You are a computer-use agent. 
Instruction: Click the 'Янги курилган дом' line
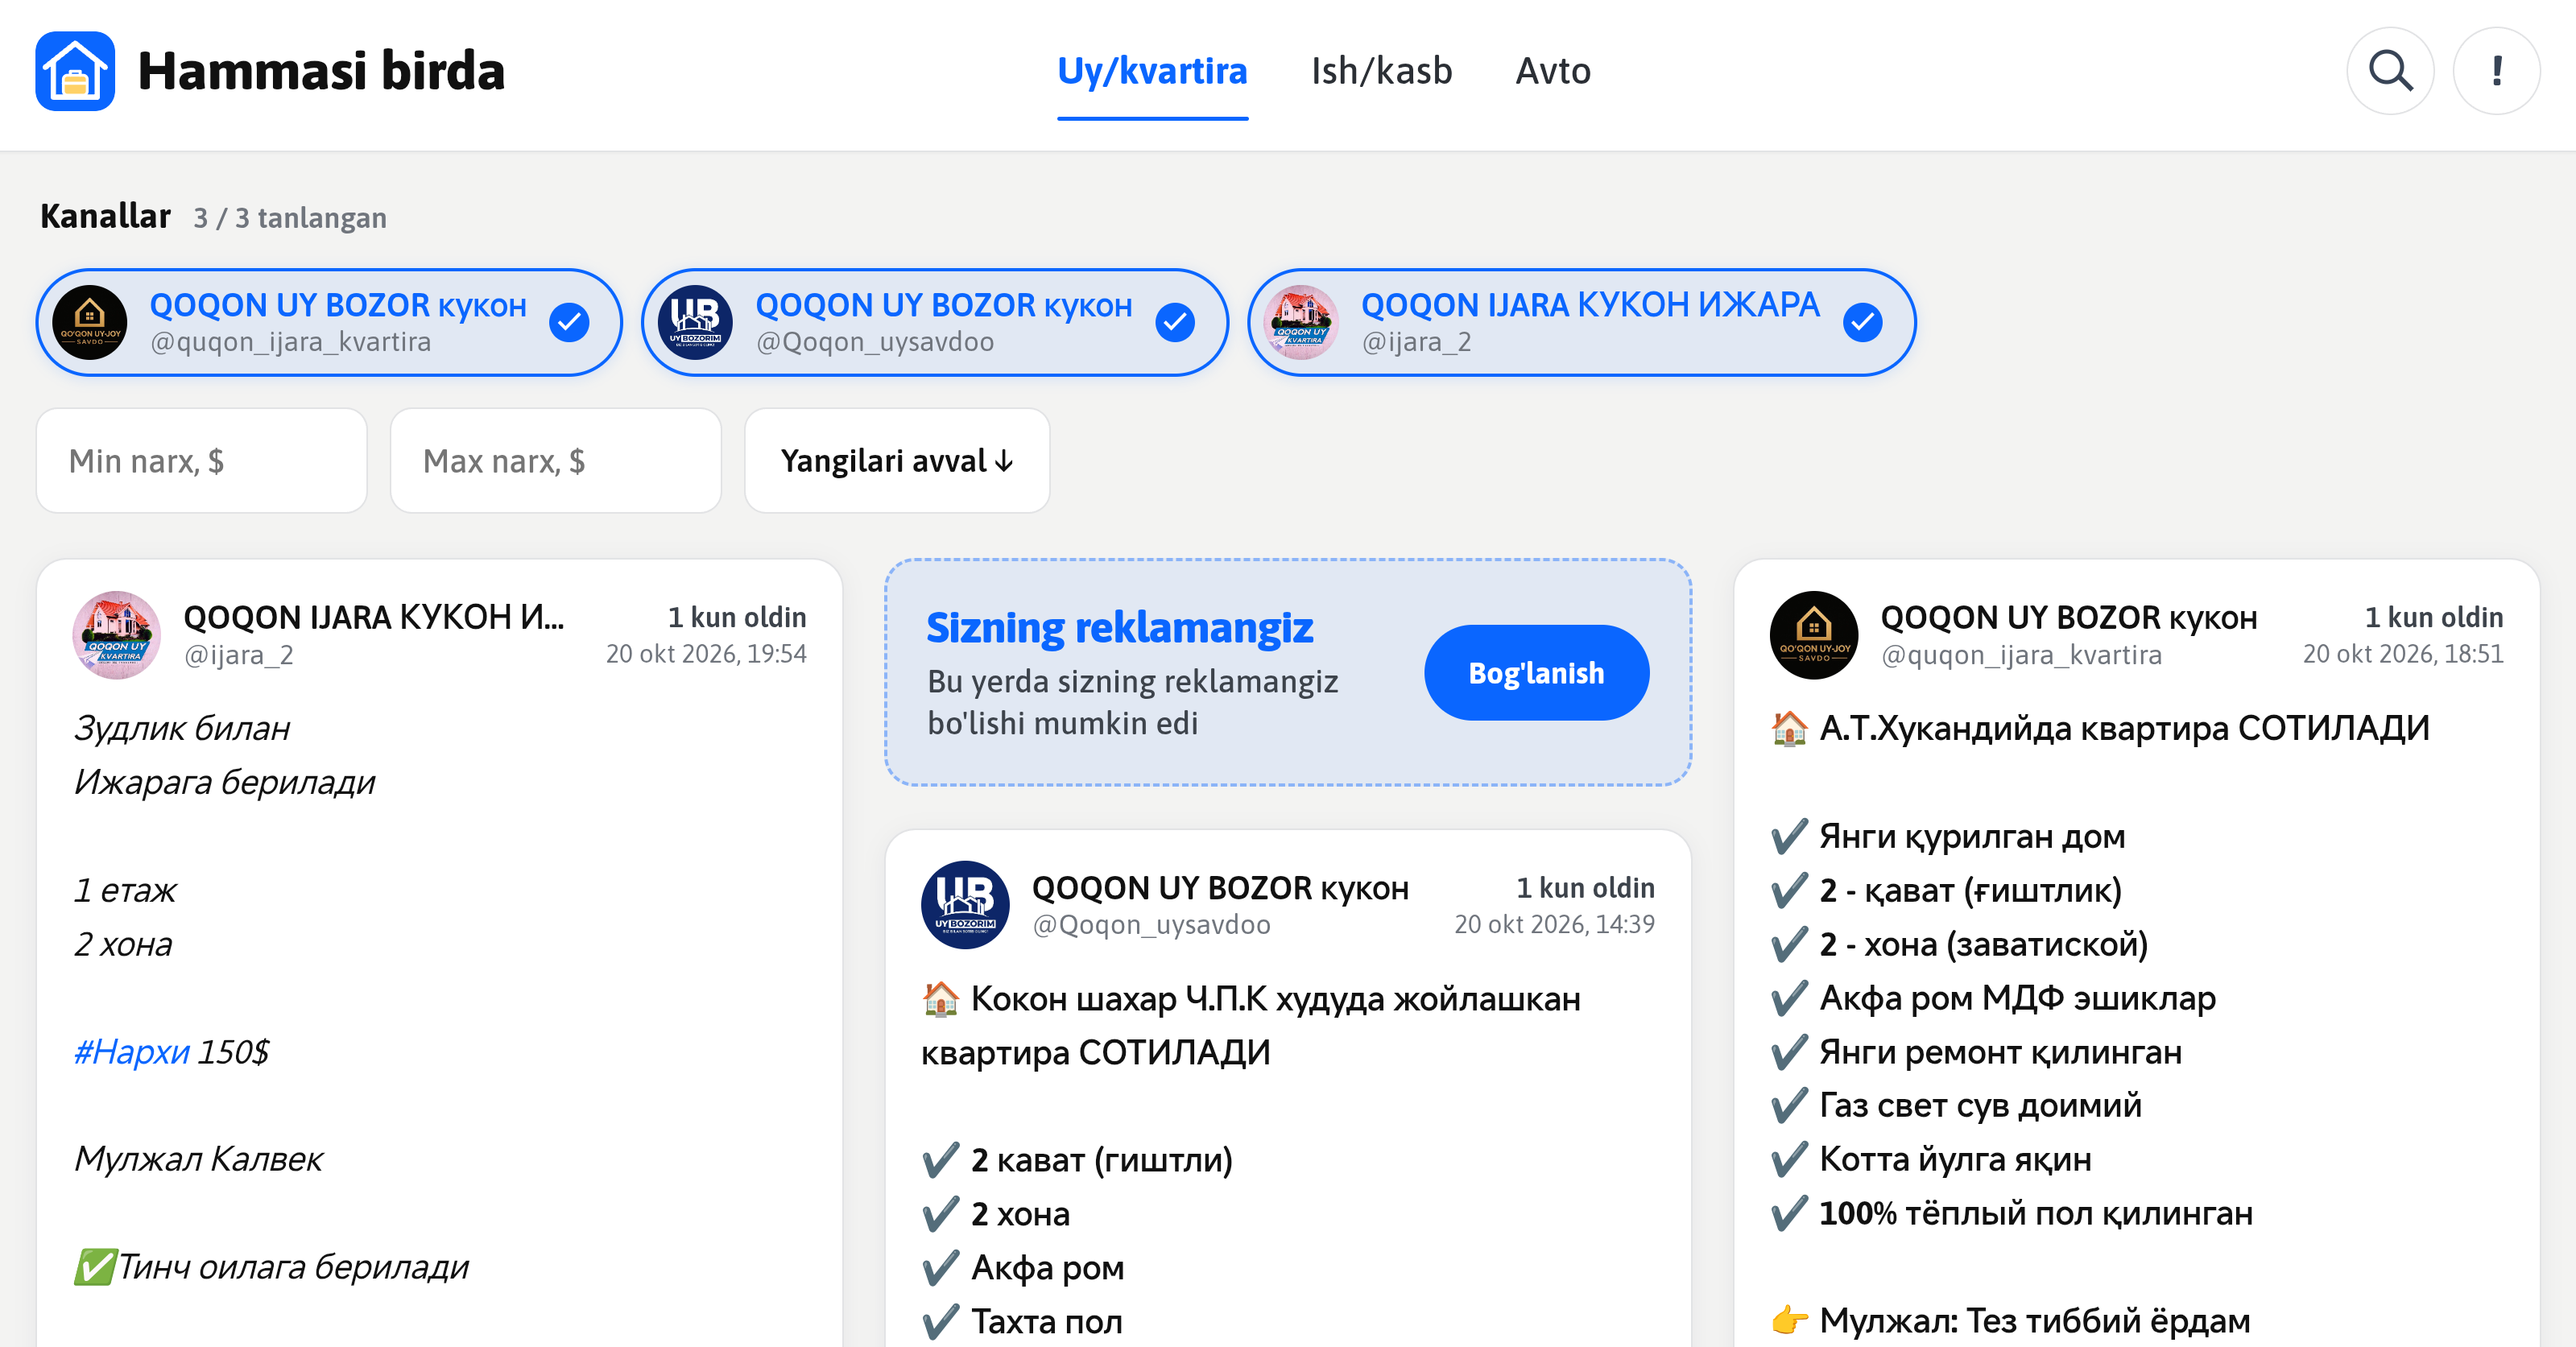(x=1971, y=836)
